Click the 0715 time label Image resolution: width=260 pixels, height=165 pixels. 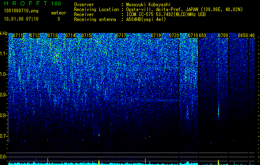point(86,35)
